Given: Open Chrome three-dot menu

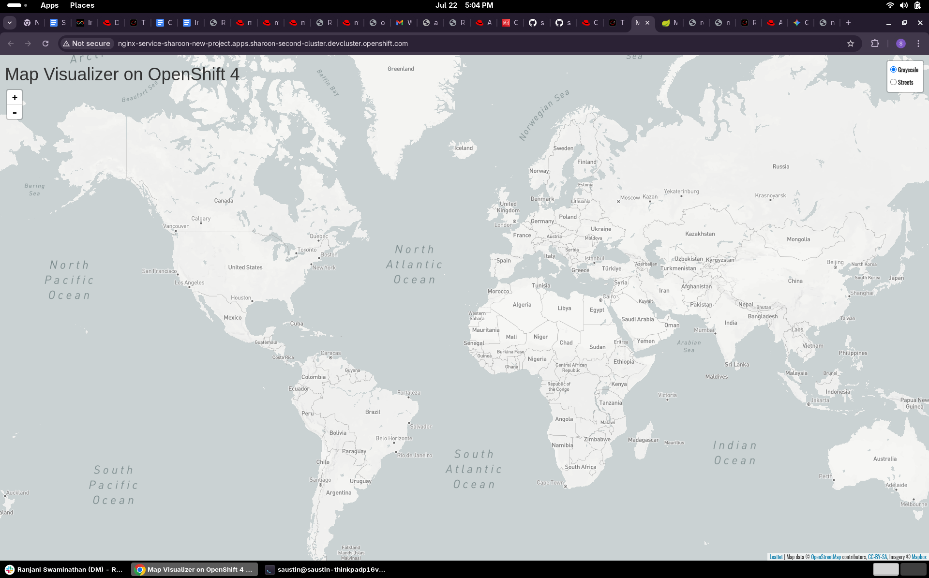Looking at the screenshot, I should coord(918,44).
